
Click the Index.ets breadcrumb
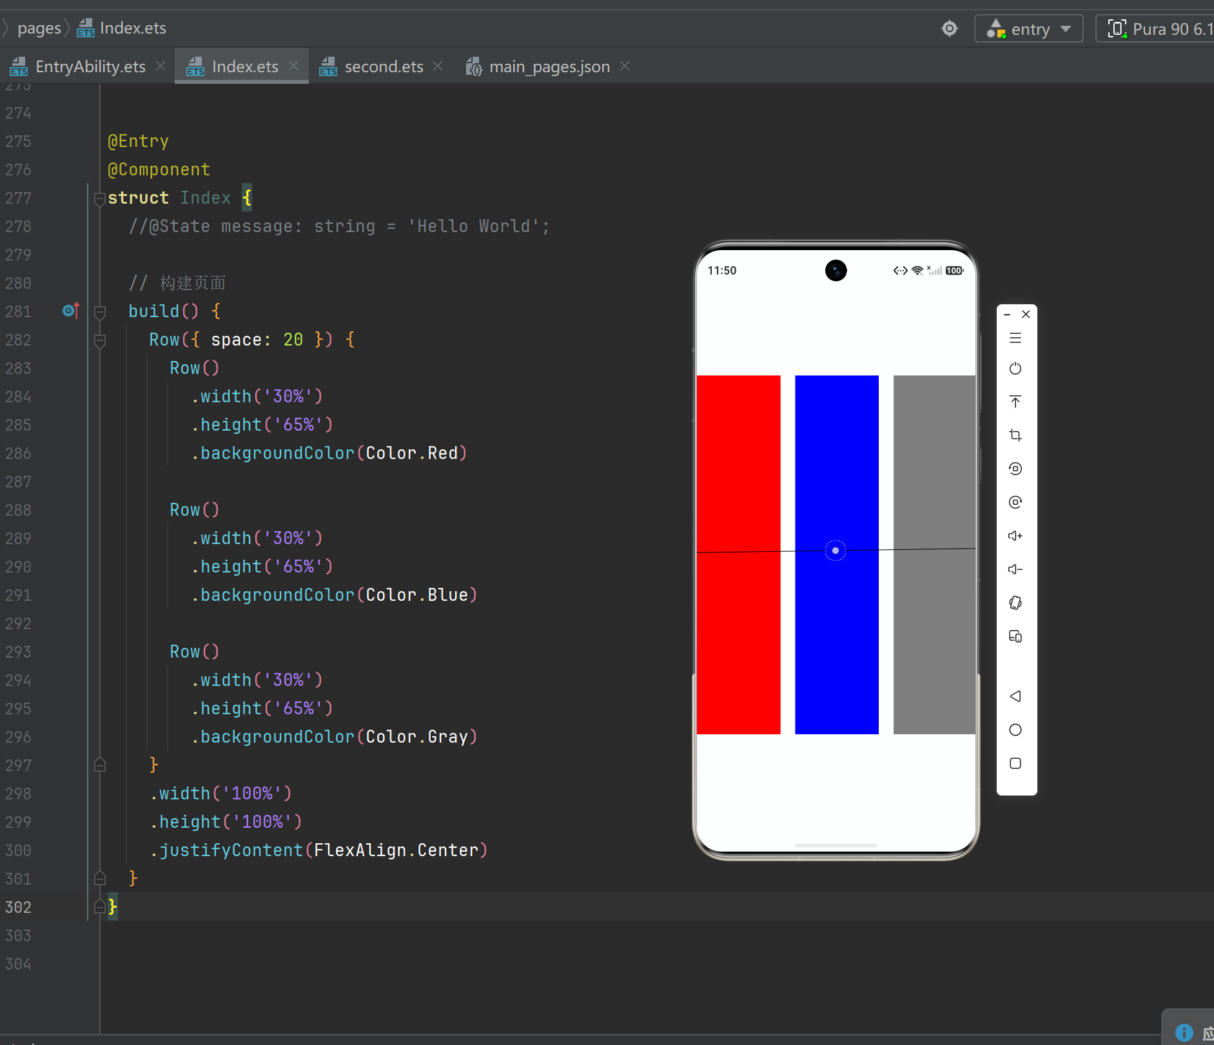(122, 28)
